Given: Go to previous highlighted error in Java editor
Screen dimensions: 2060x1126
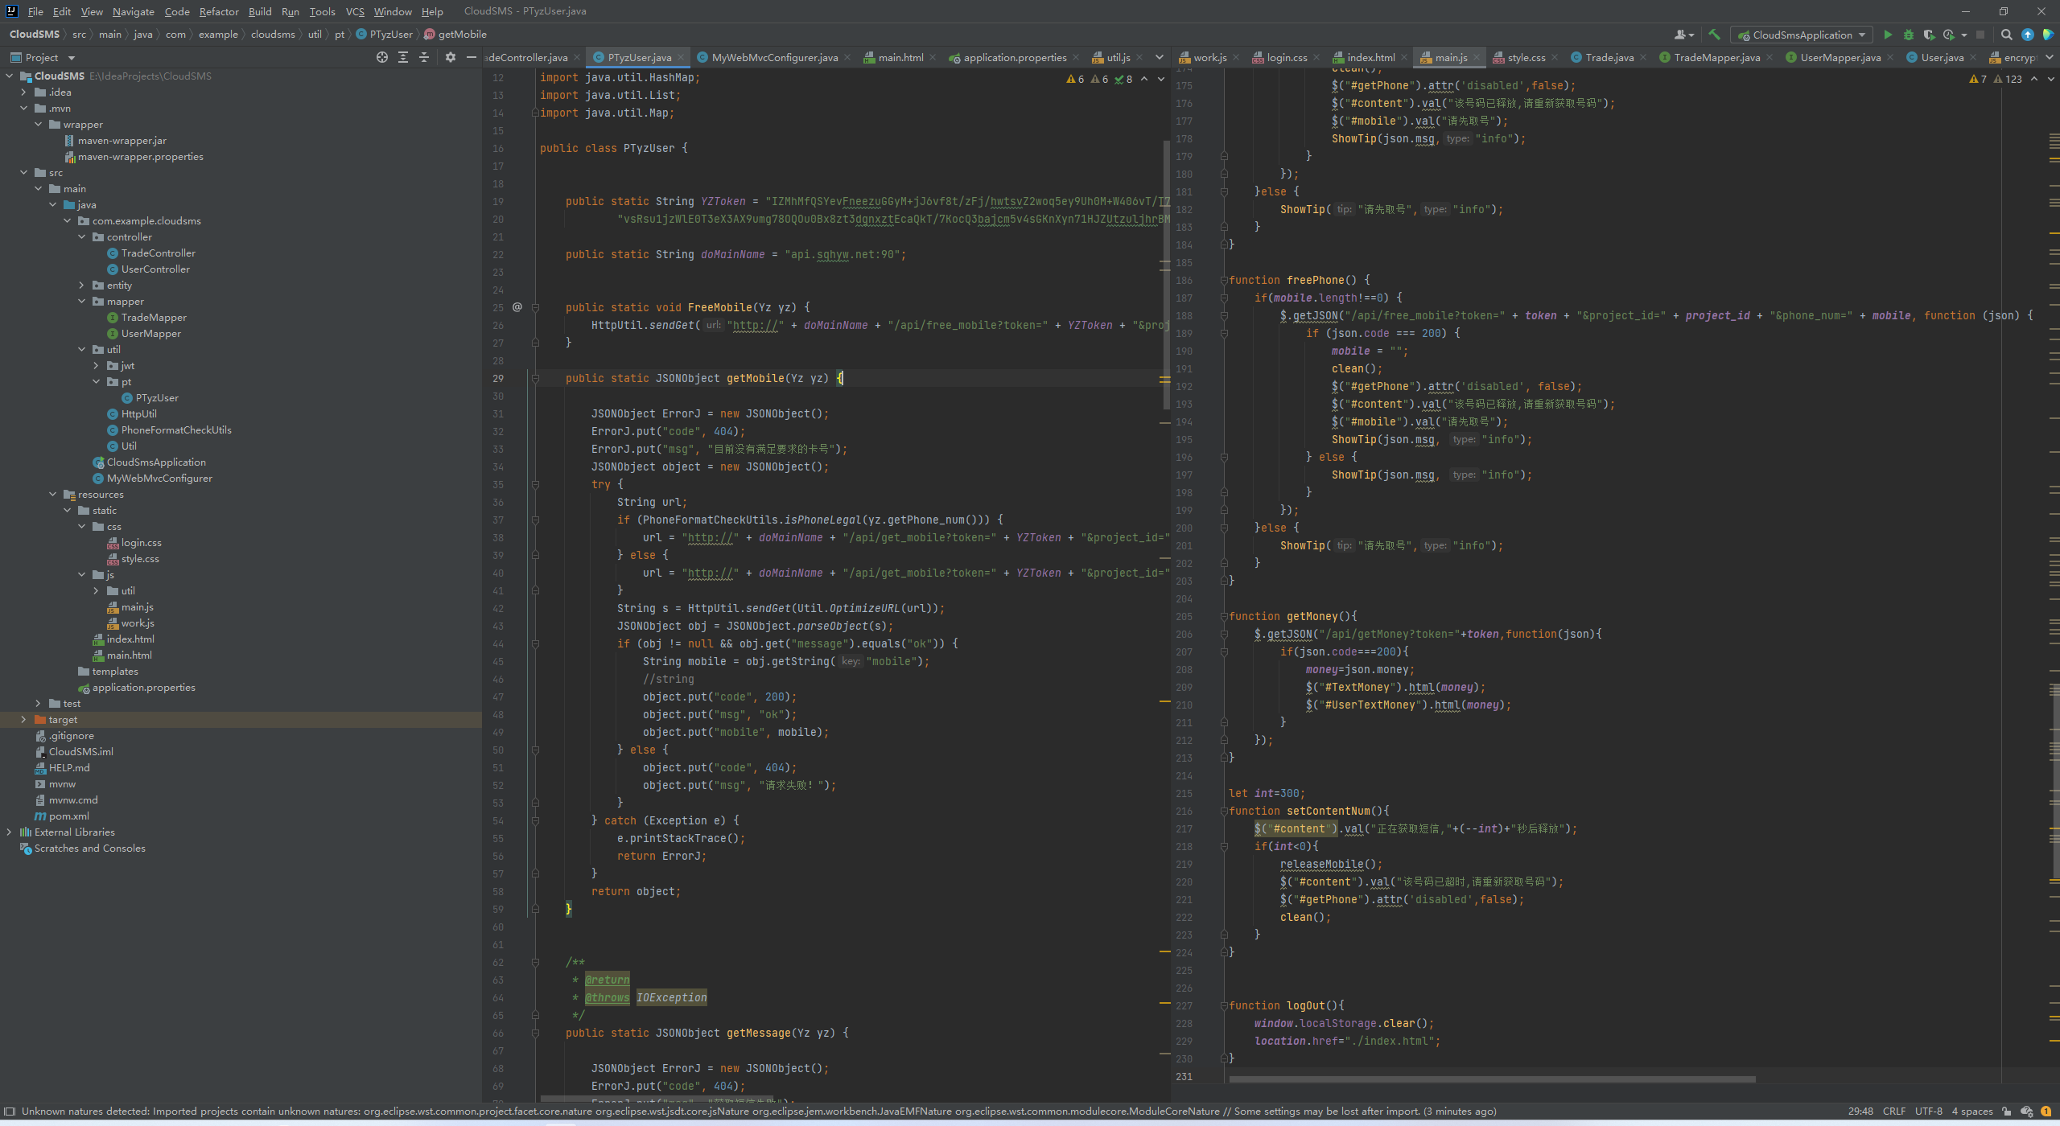Looking at the screenshot, I should (1144, 79).
